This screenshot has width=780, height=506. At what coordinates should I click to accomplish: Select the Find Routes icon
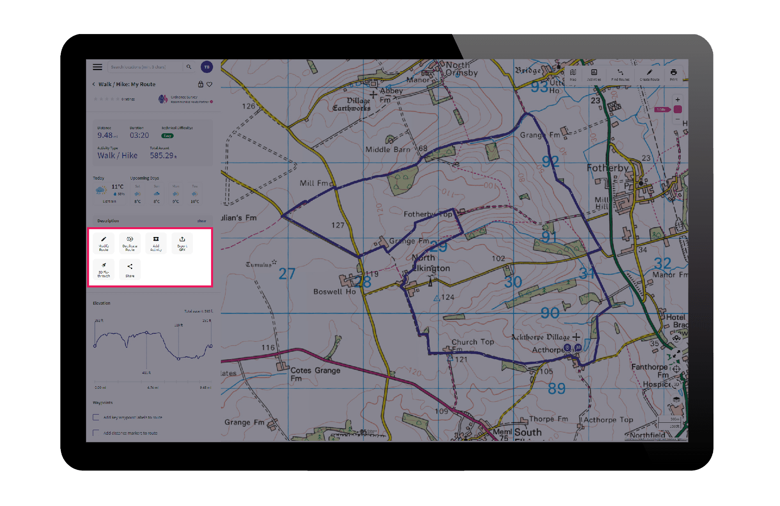tap(620, 75)
